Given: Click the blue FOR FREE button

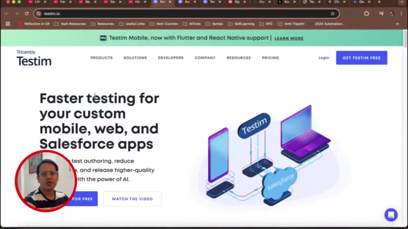Looking at the screenshot, I should tap(82, 199).
